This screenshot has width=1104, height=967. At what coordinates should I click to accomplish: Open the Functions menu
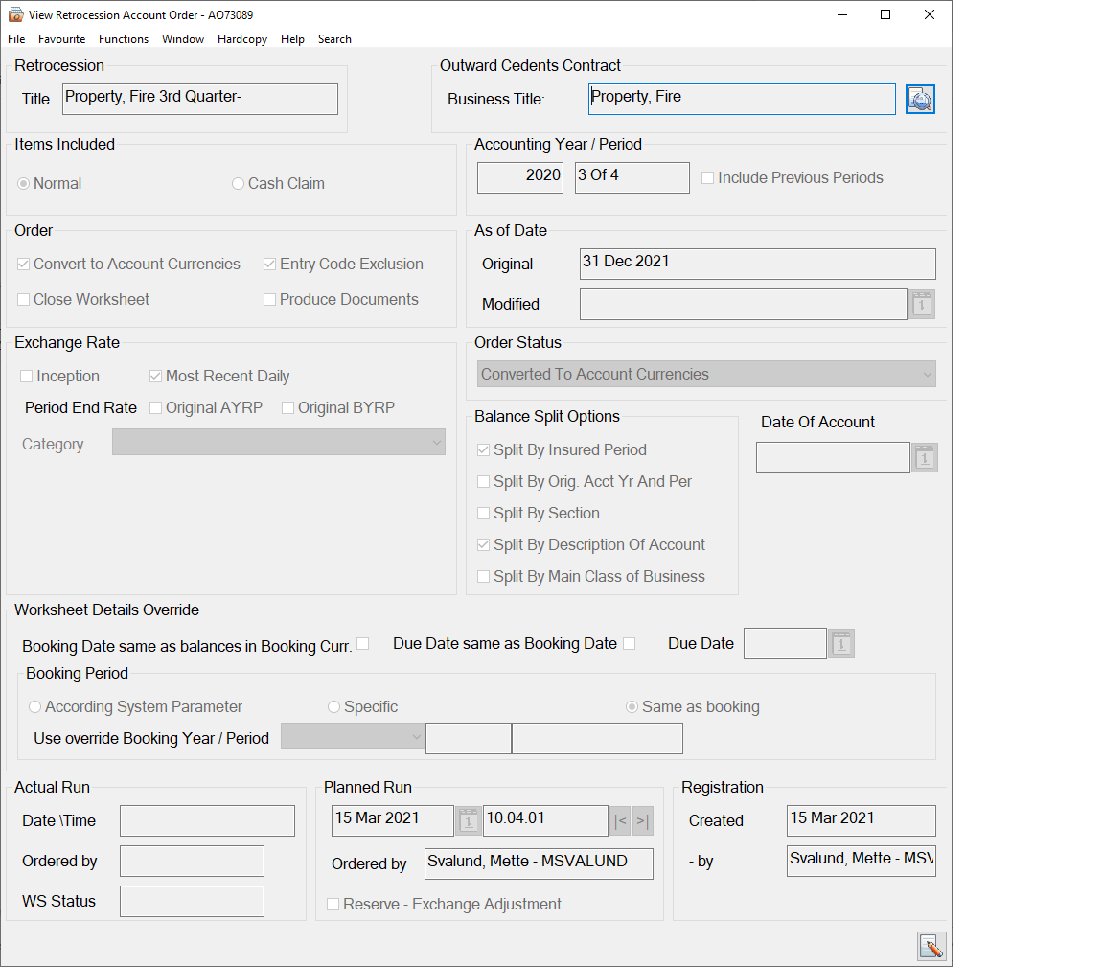pyautogui.click(x=124, y=39)
